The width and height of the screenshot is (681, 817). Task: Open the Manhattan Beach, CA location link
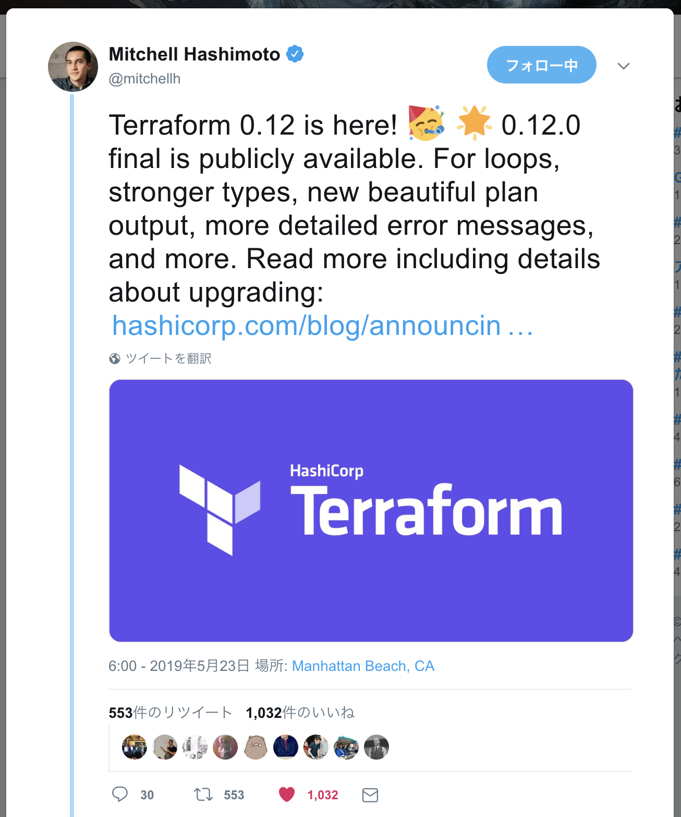pyautogui.click(x=363, y=666)
